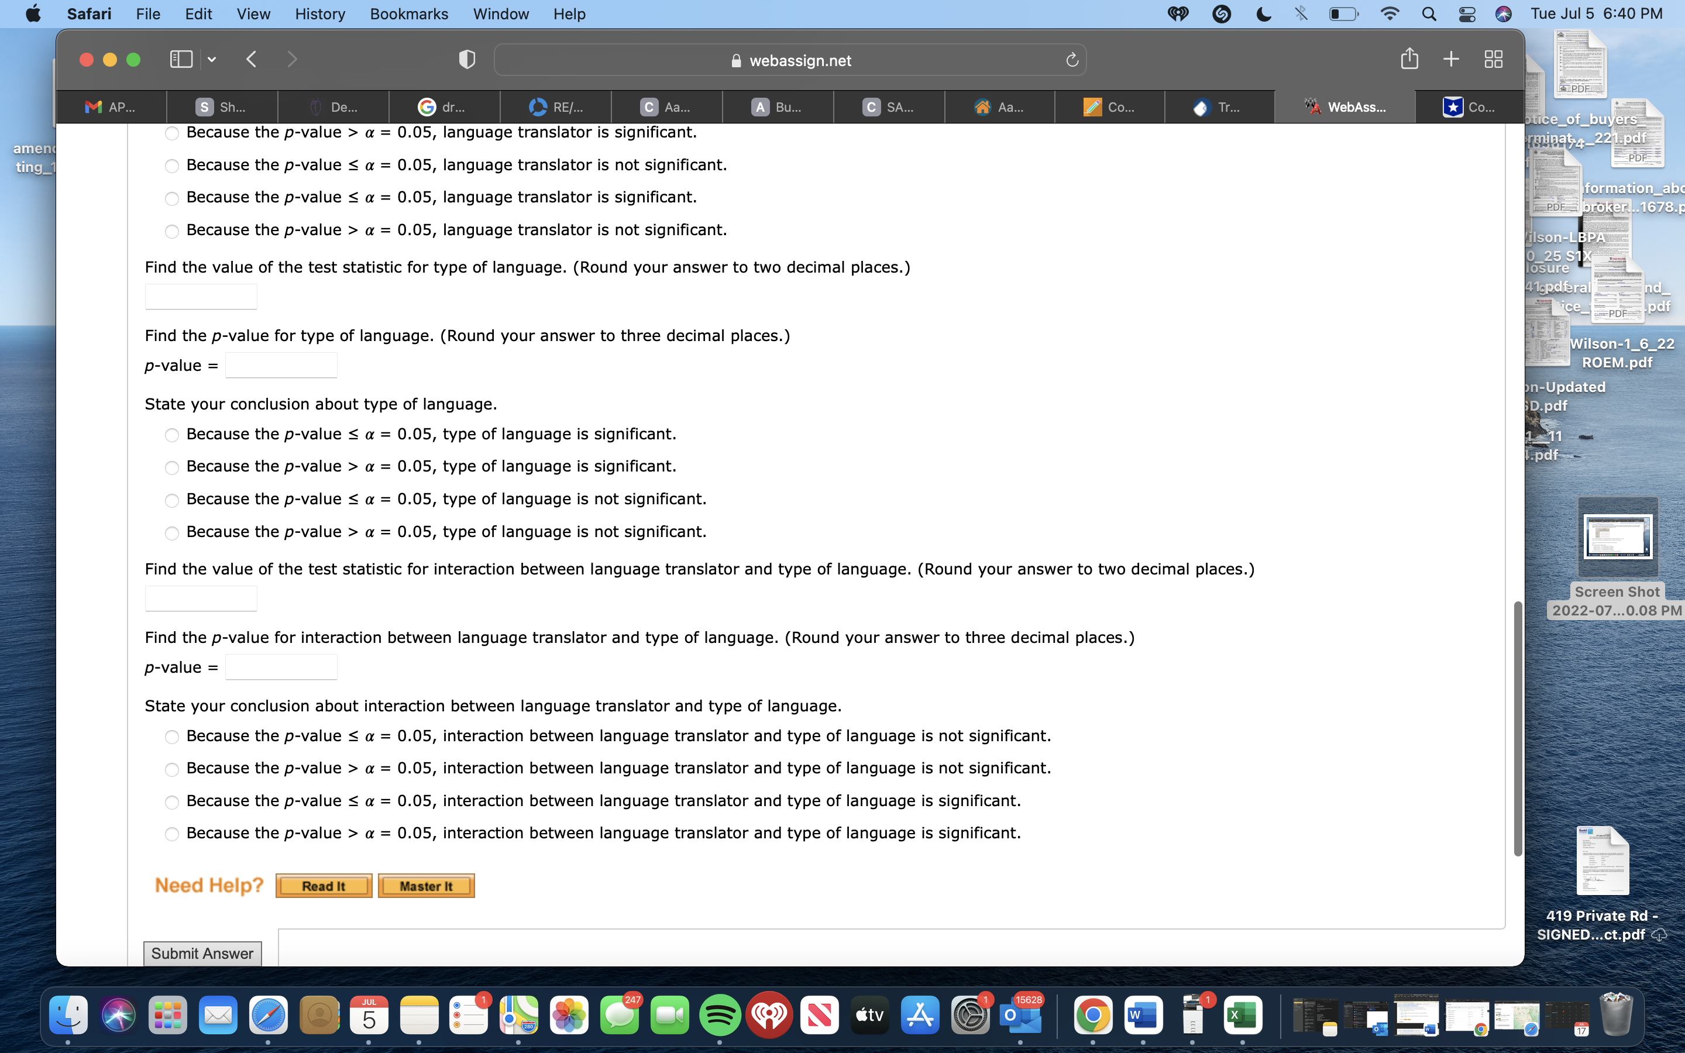Click the privacy shield icon
The width and height of the screenshot is (1685, 1053).
tap(466, 60)
